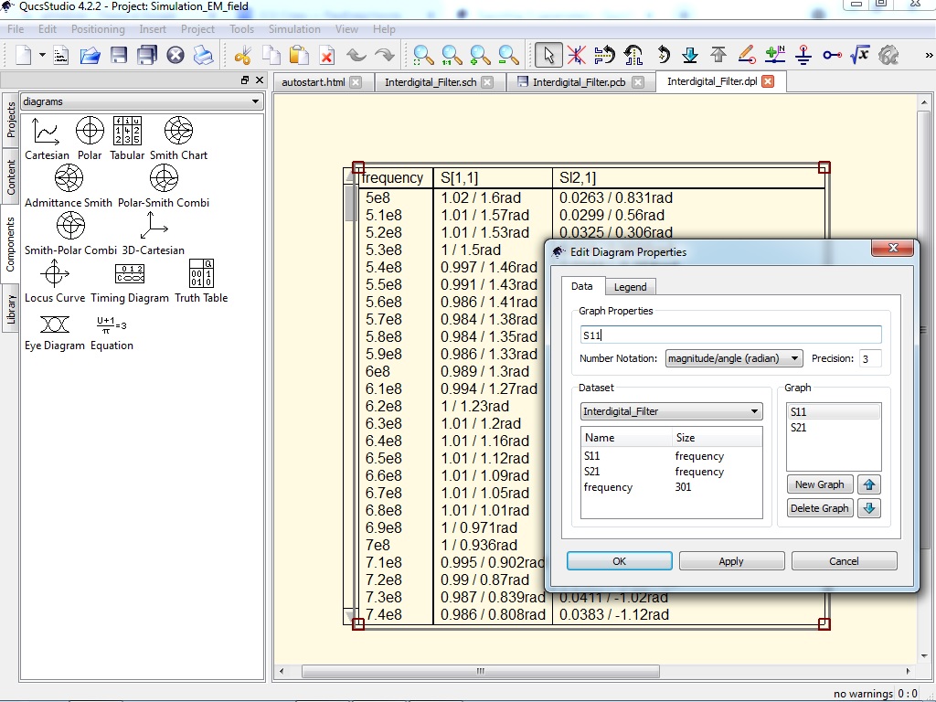Insert a ground symbol
Screen dimensions: 936x702
803,56
